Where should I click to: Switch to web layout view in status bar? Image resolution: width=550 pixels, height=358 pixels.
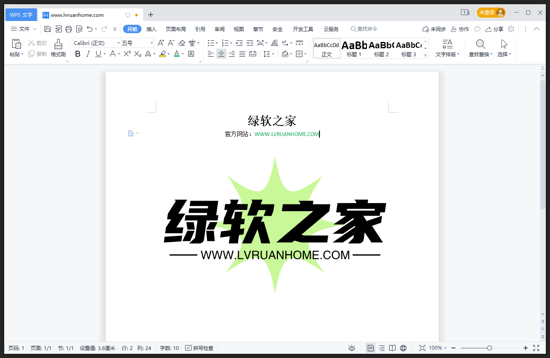pos(403,348)
